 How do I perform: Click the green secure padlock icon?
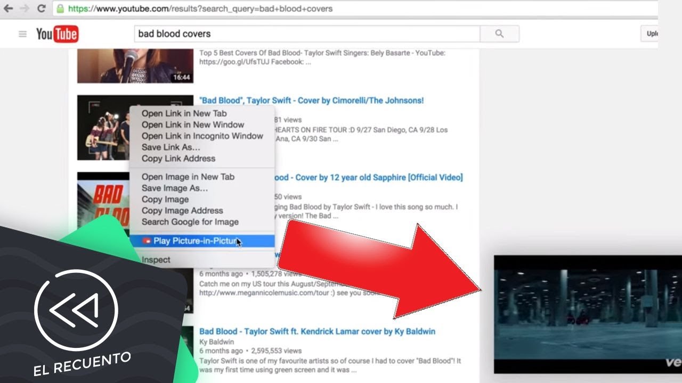[x=60, y=9]
